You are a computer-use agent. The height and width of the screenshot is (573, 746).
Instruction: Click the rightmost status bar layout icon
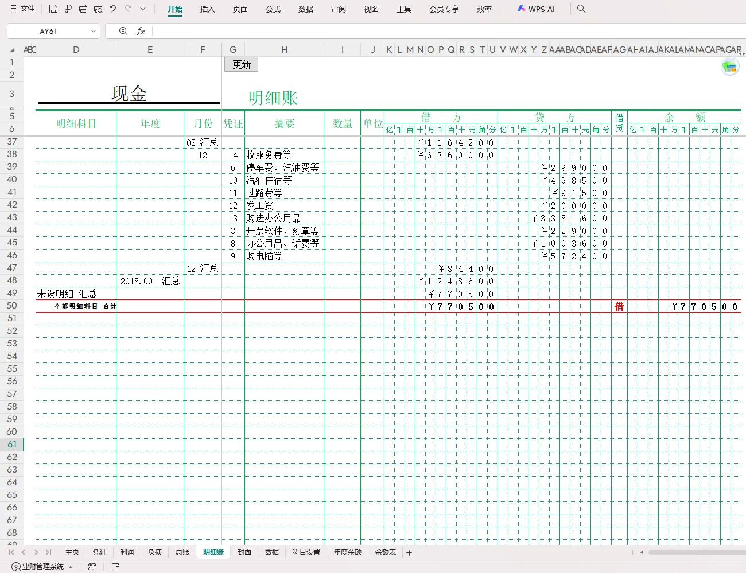click(115, 567)
